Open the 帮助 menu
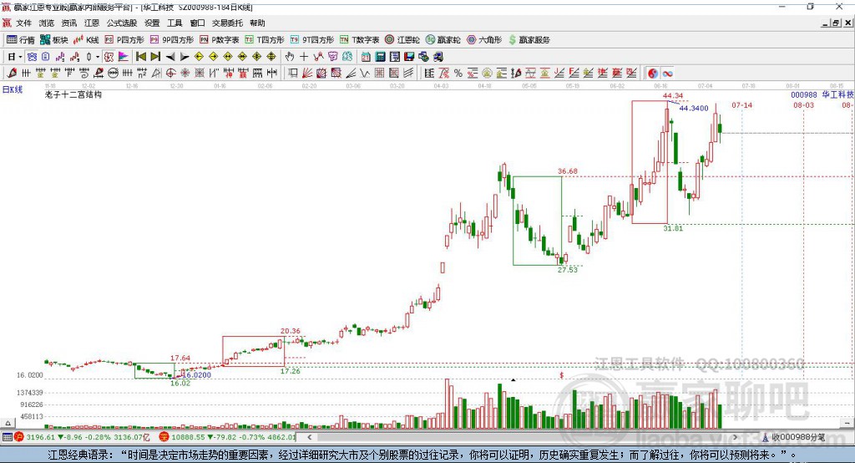855x463 pixels. [x=257, y=23]
